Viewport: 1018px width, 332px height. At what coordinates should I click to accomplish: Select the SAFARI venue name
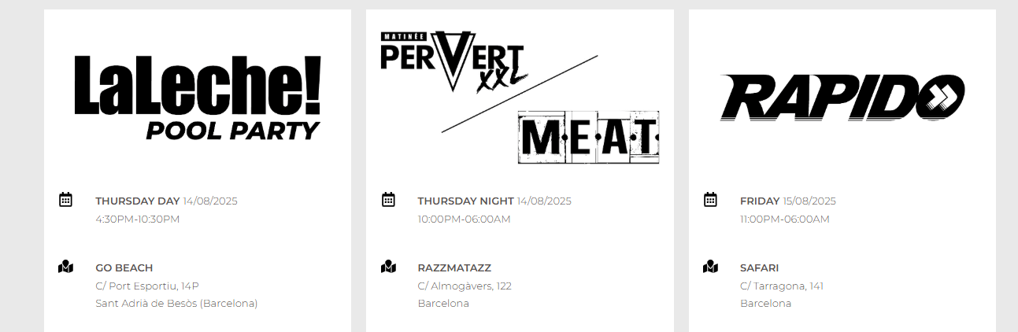click(x=760, y=268)
